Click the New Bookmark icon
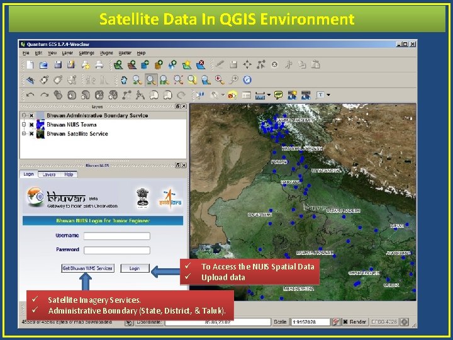 pyautogui.click(x=292, y=95)
